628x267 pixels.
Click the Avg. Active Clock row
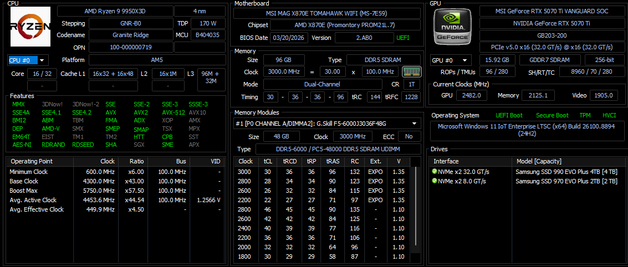click(x=116, y=200)
